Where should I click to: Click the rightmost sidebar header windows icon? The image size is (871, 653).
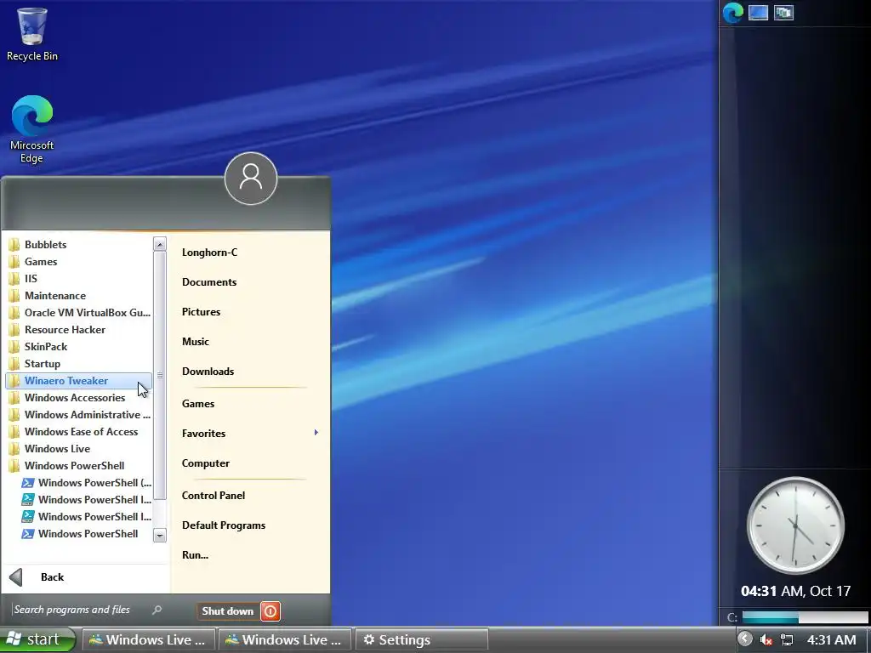pos(783,12)
